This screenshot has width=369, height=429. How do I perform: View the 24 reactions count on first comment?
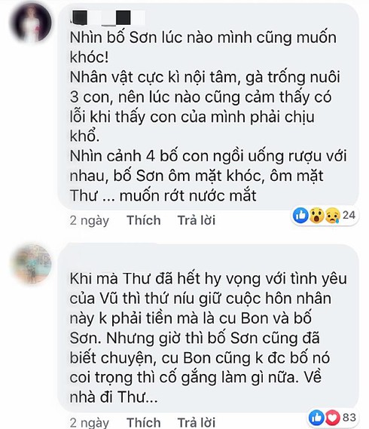pyautogui.click(x=349, y=216)
